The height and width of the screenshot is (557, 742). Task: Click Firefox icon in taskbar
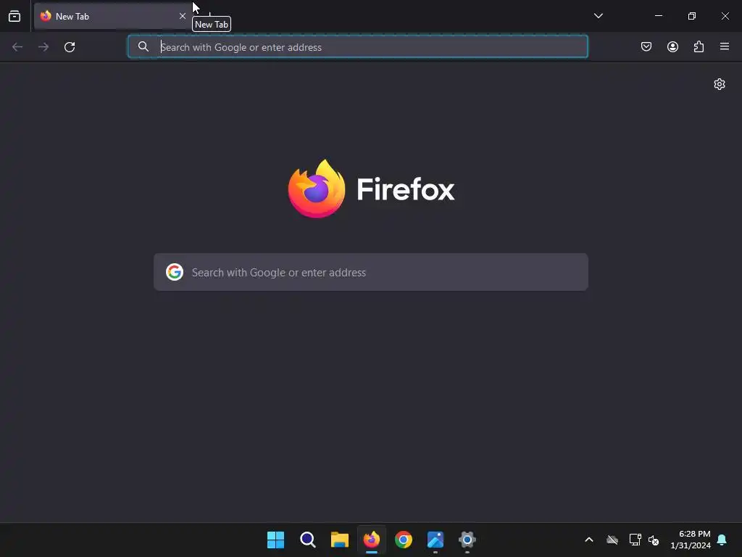click(372, 540)
